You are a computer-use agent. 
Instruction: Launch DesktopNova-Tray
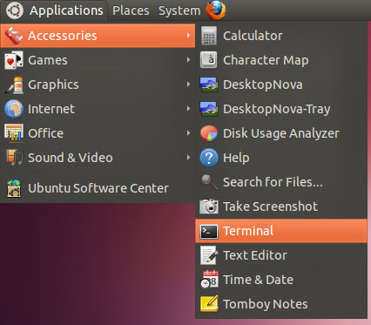281,109
